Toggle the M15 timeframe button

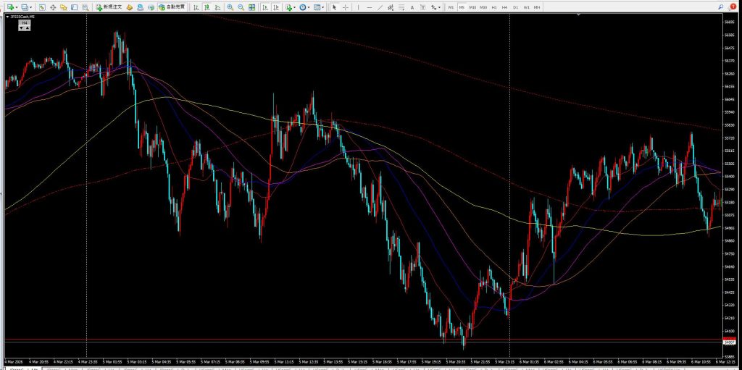[472, 7]
